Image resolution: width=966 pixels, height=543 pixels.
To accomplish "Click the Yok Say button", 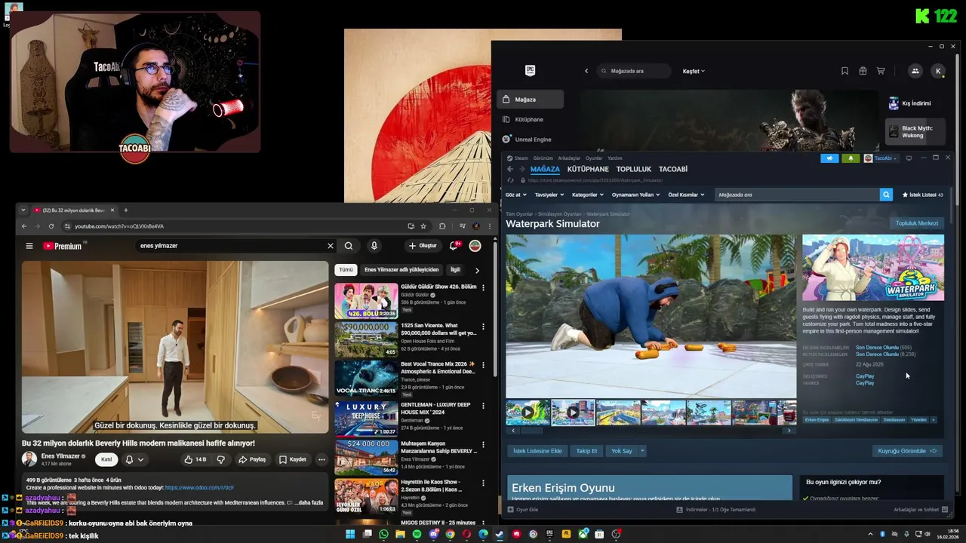I will tap(621, 451).
